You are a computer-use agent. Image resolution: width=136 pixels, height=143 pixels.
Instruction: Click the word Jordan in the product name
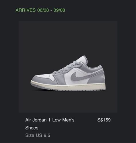coord(39,120)
